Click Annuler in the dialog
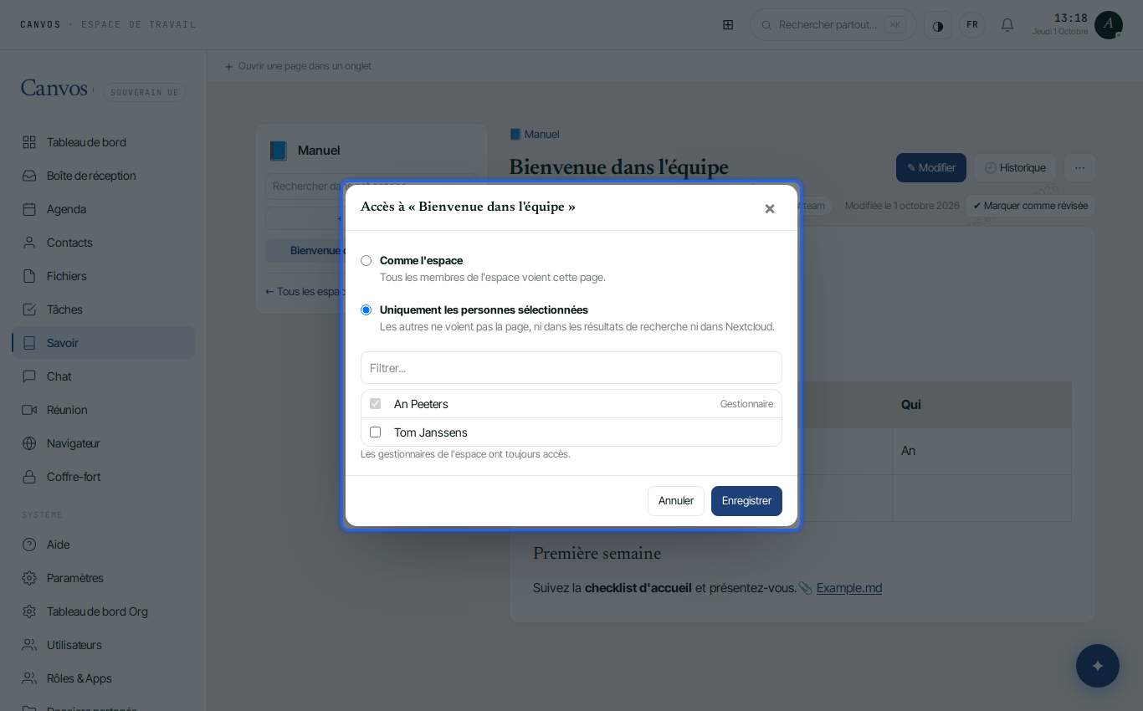 (676, 501)
